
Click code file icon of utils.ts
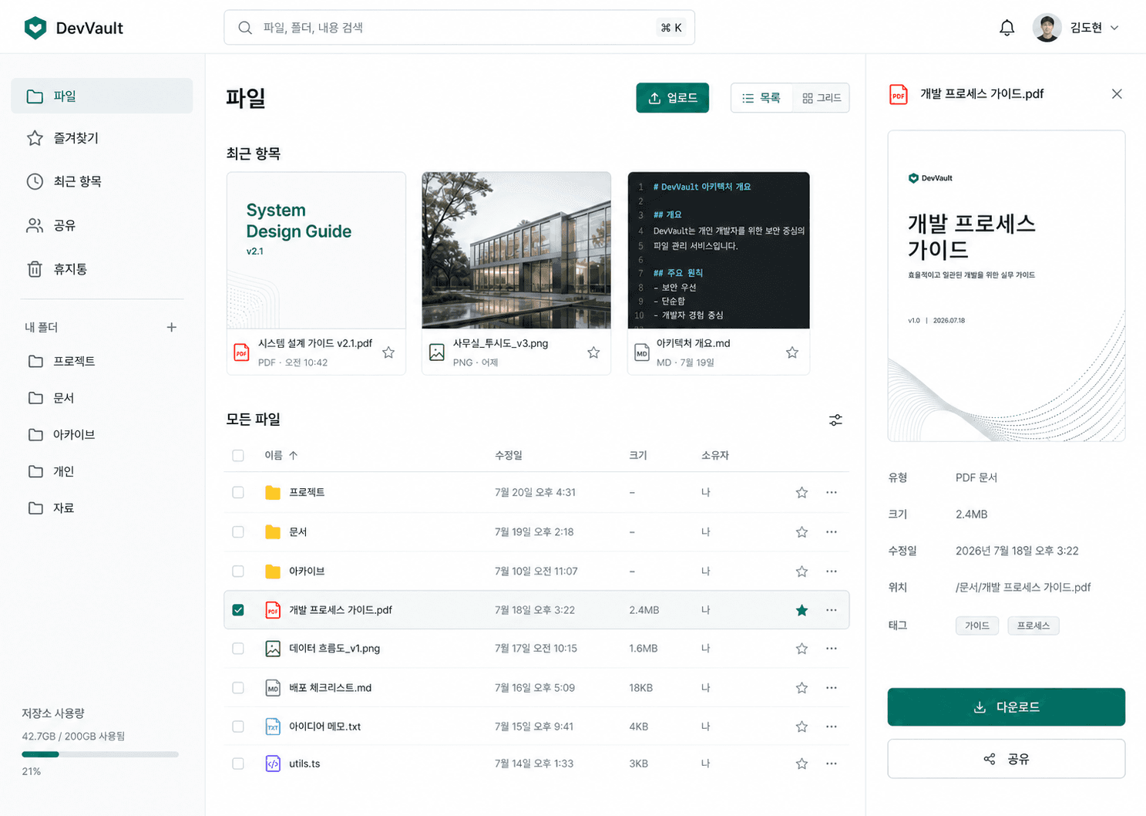point(273,764)
